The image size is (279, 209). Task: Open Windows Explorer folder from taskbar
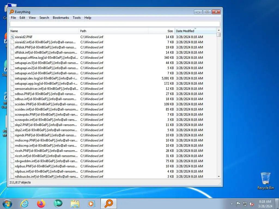pyautogui.click(x=75, y=204)
